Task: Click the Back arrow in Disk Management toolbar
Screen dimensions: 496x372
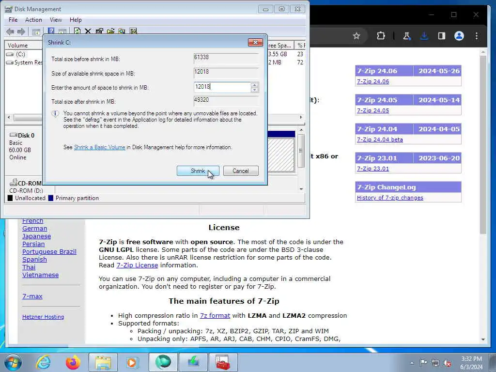Action: tap(10, 31)
